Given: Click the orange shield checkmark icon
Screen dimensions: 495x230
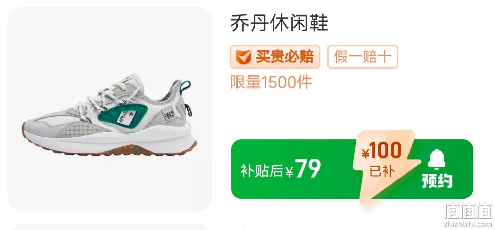Looking at the screenshot, I should click(x=243, y=57).
